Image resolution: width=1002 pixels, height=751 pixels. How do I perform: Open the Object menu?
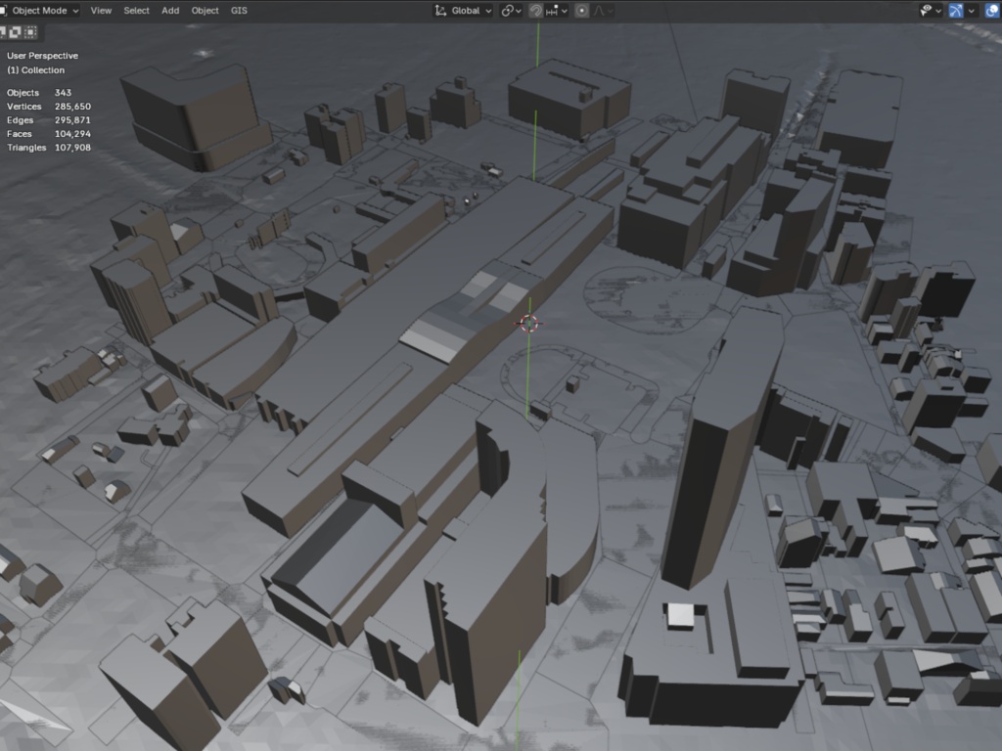(x=205, y=10)
